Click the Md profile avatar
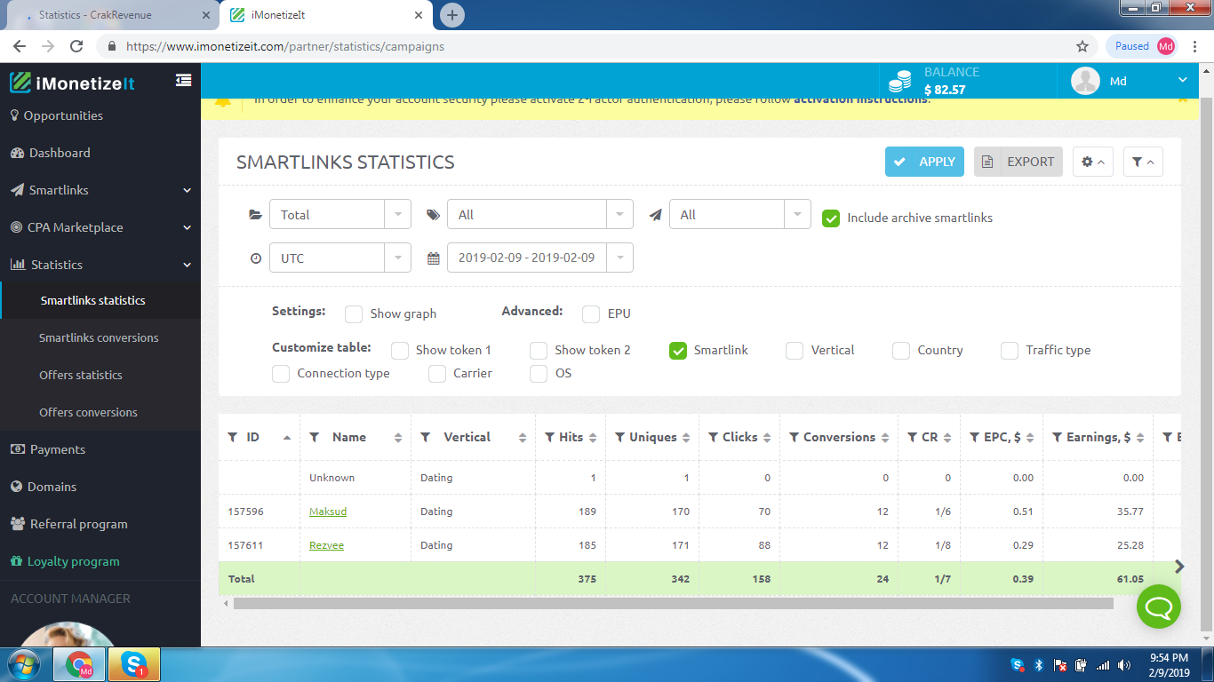The height and width of the screenshot is (682, 1214). pyautogui.click(x=1085, y=81)
